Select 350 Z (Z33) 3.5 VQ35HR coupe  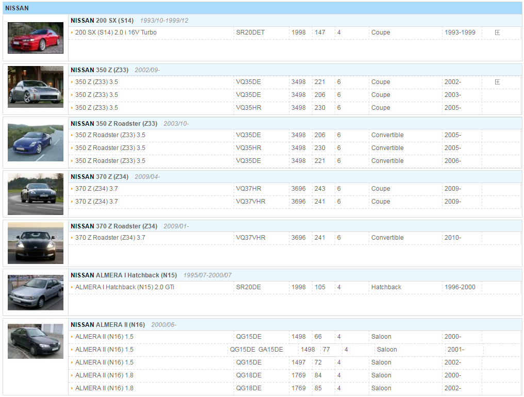pos(96,108)
